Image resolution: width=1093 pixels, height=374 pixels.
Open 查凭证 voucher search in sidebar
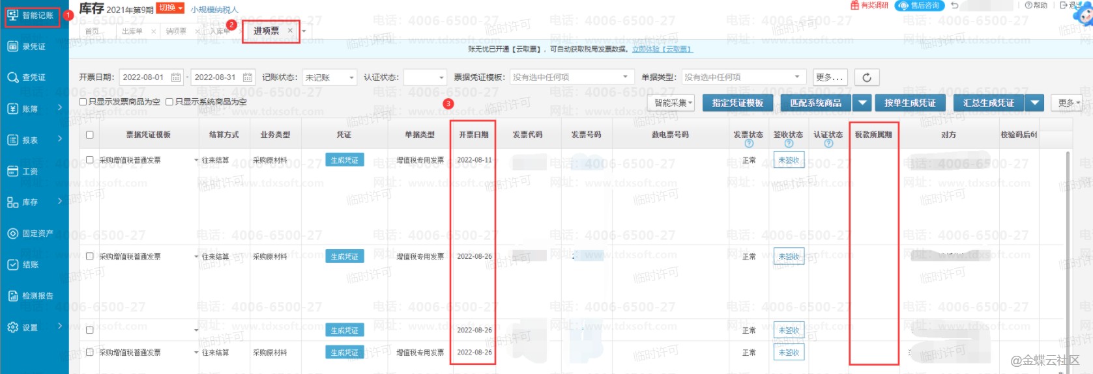[x=33, y=77]
